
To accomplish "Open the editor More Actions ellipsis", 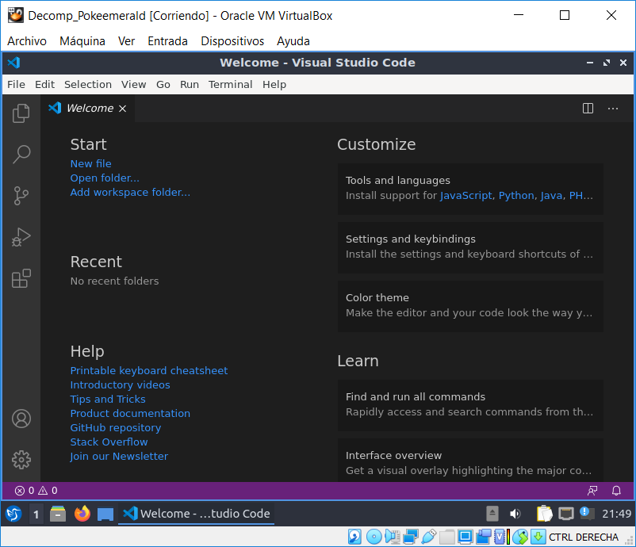I will click(x=612, y=109).
